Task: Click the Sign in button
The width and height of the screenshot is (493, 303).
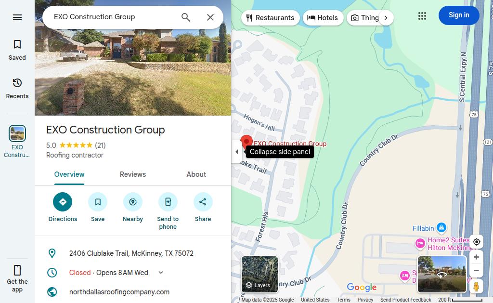Action: pos(459,15)
